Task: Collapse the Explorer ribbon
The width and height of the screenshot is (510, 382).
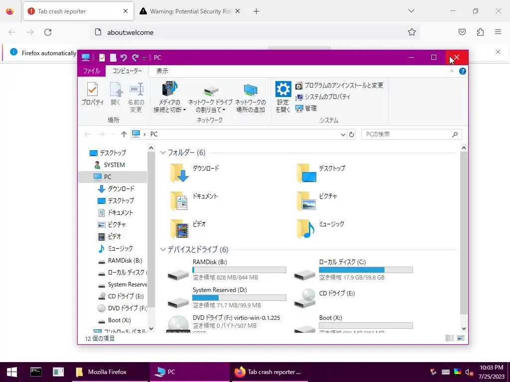Action: (451, 71)
